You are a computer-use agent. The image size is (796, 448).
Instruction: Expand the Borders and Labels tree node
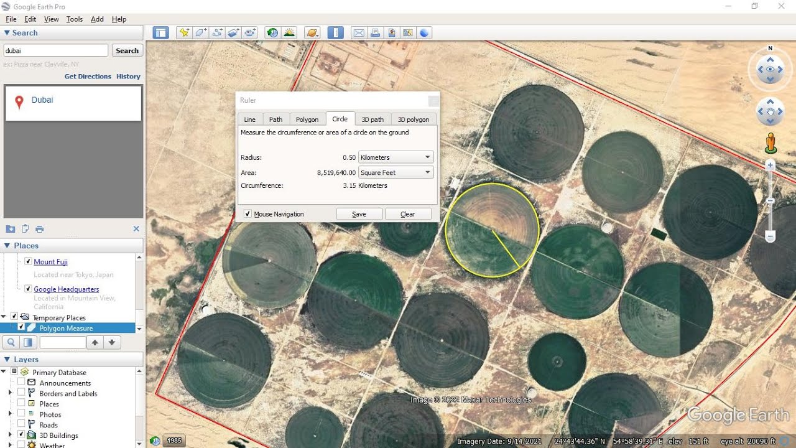coord(10,393)
